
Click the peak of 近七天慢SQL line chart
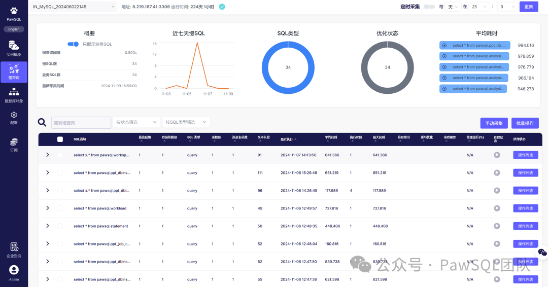[x=197, y=43]
